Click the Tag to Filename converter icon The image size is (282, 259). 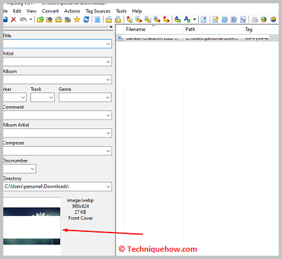click(x=129, y=20)
